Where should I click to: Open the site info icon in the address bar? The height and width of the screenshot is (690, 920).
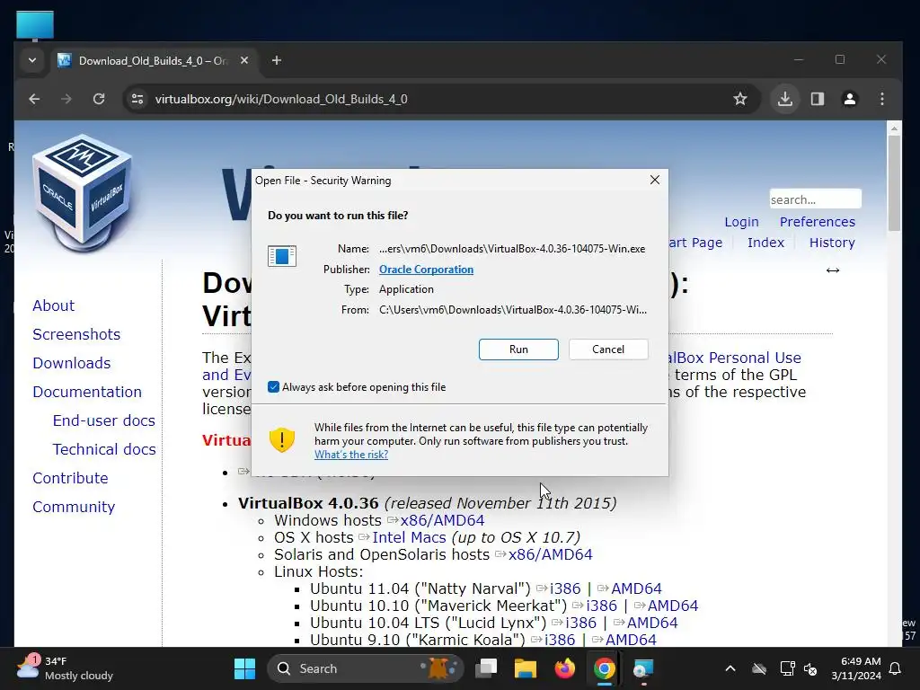pyautogui.click(x=137, y=99)
